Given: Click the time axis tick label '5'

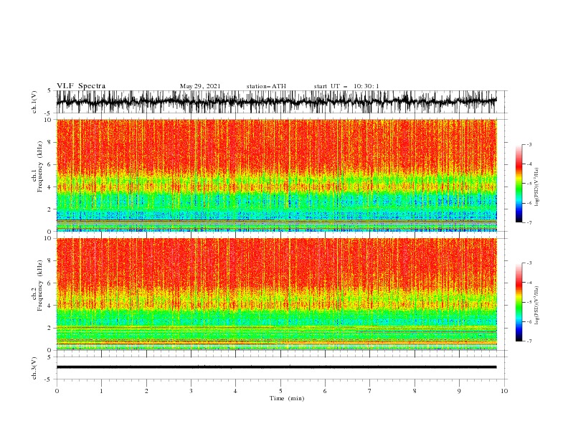Looking at the screenshot, I should [280, 391].
